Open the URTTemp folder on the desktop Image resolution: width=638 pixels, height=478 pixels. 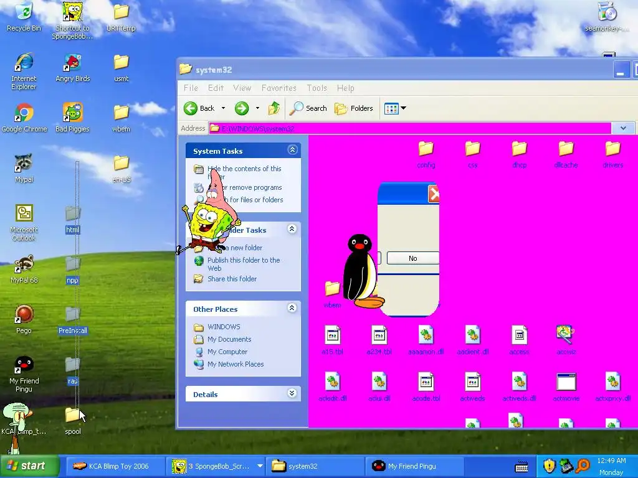121,17
